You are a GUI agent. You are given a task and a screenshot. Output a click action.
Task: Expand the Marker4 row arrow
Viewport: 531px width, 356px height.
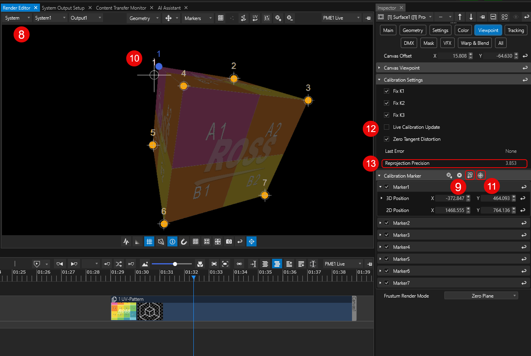[x=380, y=247]
